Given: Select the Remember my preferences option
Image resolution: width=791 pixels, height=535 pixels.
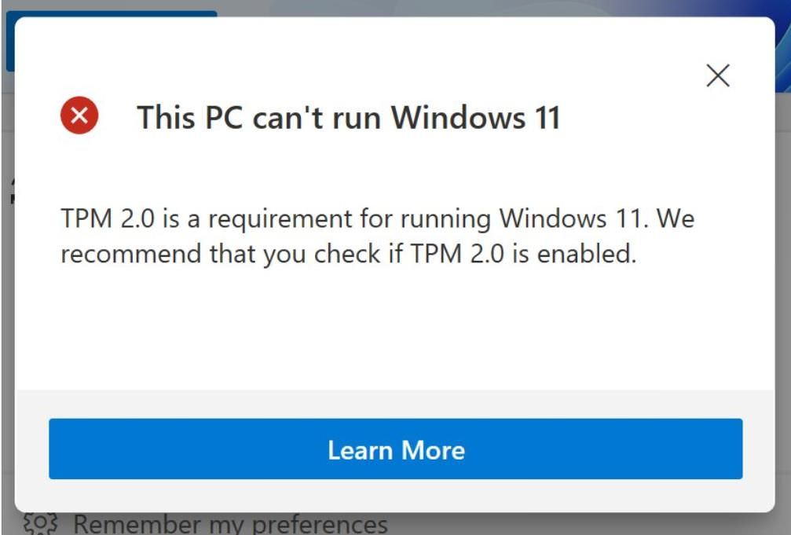Looking at the screenshot, I should [230, 524].
